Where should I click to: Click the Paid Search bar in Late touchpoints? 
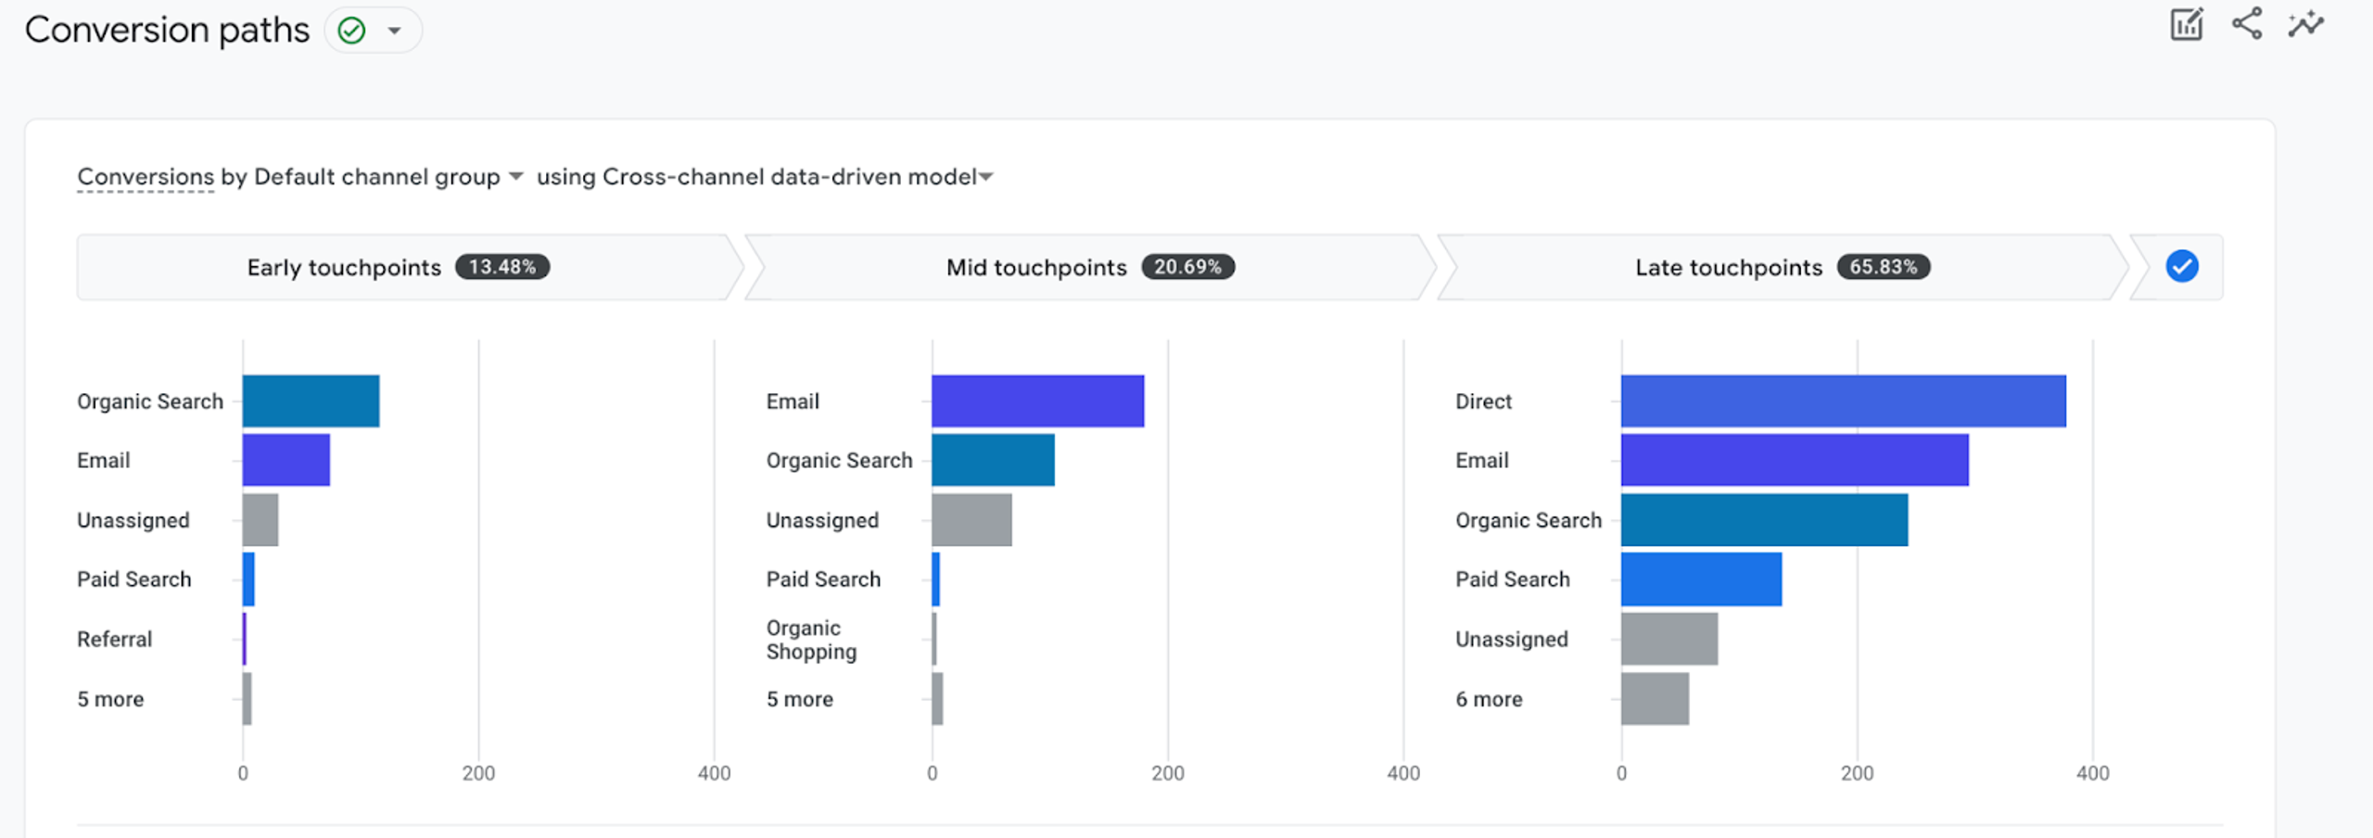pyautogui.click(x=1702, y=579)
